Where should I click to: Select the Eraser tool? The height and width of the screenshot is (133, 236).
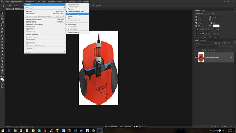pyautogui.click(x=2, y=45)
